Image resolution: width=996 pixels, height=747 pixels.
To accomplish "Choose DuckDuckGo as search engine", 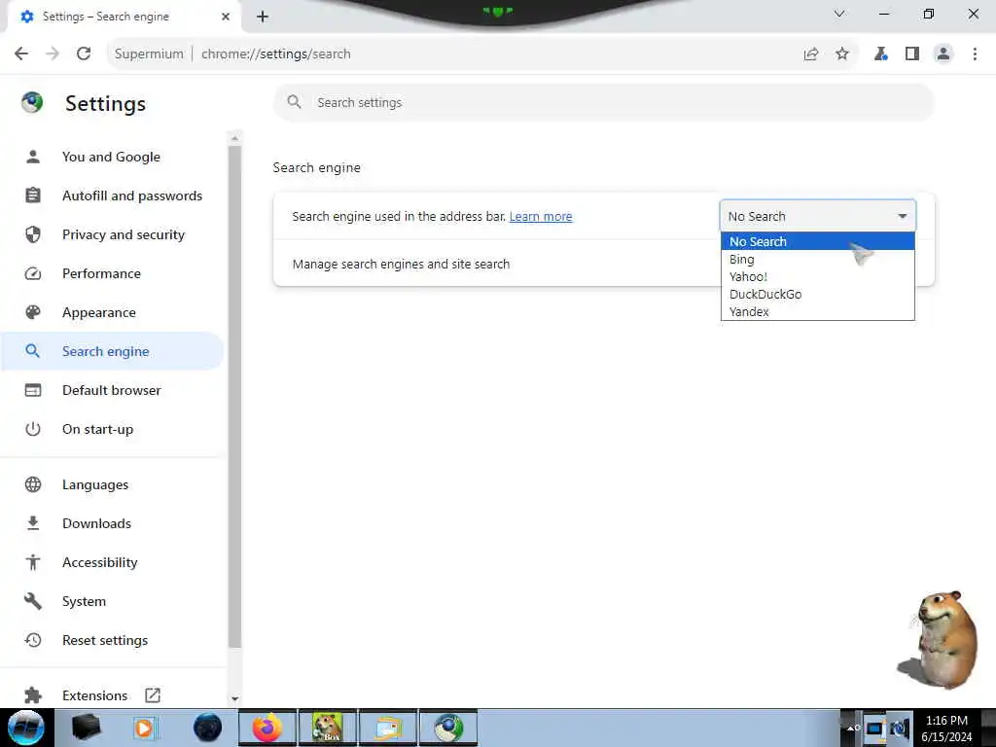I will click(x=817, y=294).
